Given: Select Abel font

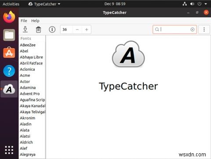Looking at the screenshot, I should point(32,51).
